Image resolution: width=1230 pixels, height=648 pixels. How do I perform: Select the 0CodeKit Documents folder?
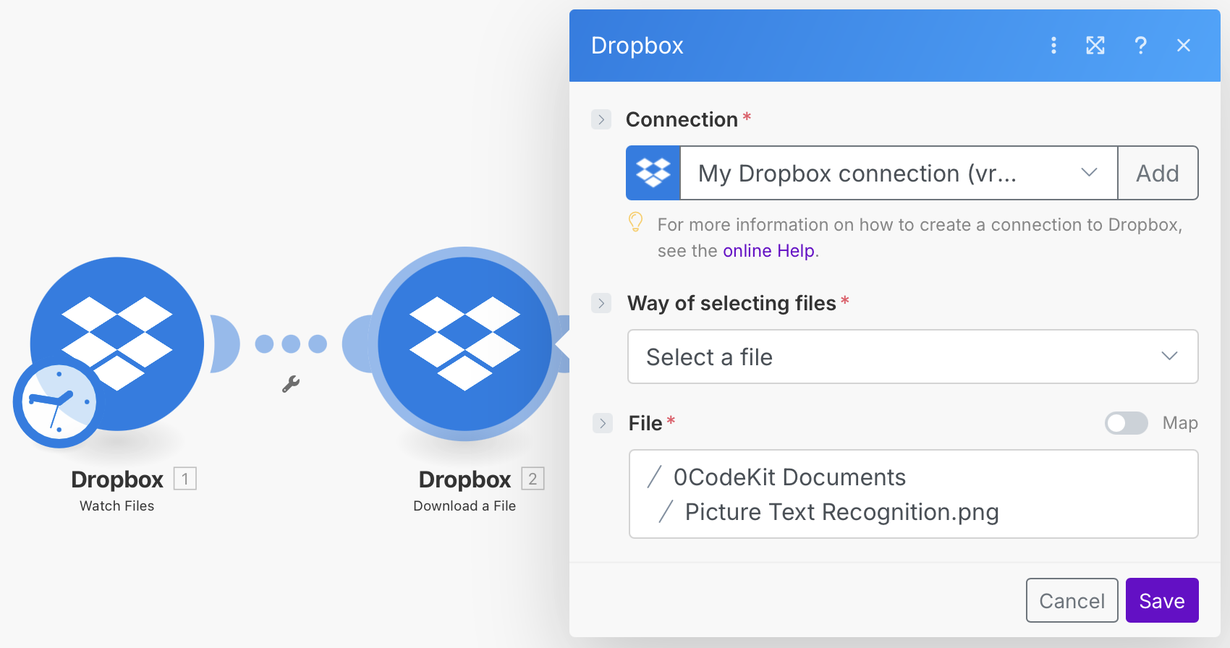pyautogui.click(x=789, y=477)
